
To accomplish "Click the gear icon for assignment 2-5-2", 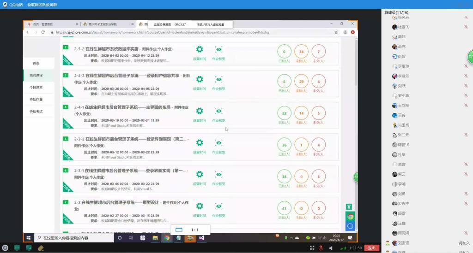I will 200,50.
